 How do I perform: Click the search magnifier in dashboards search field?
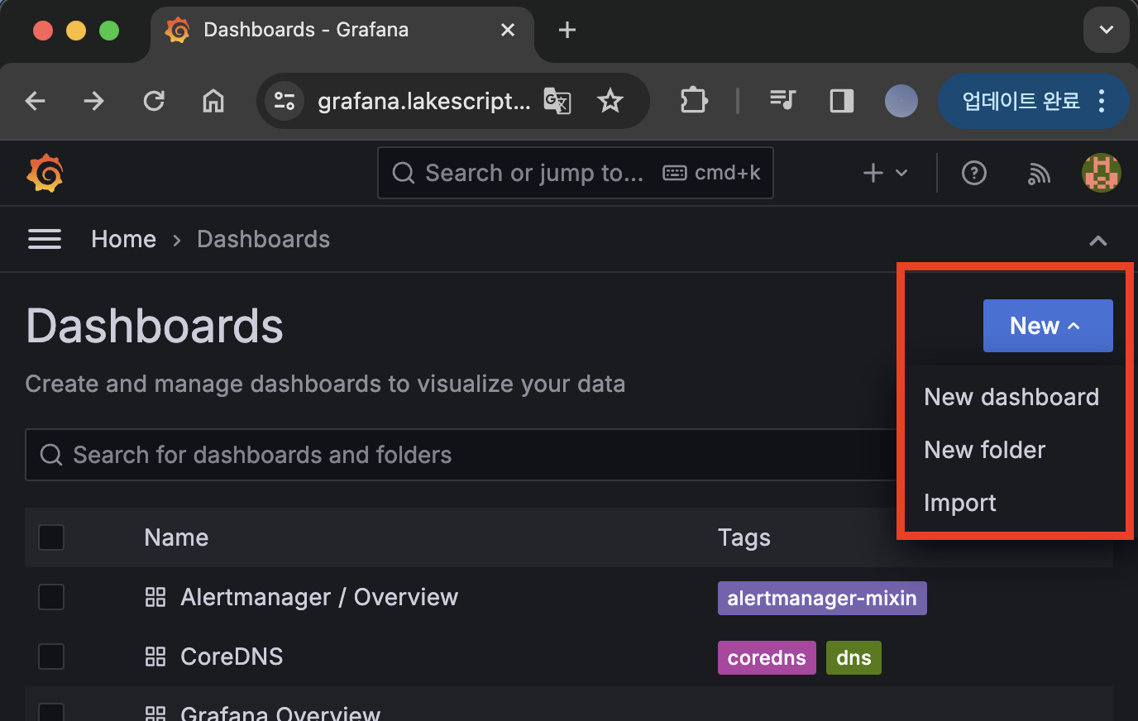[x=51, y=455]
